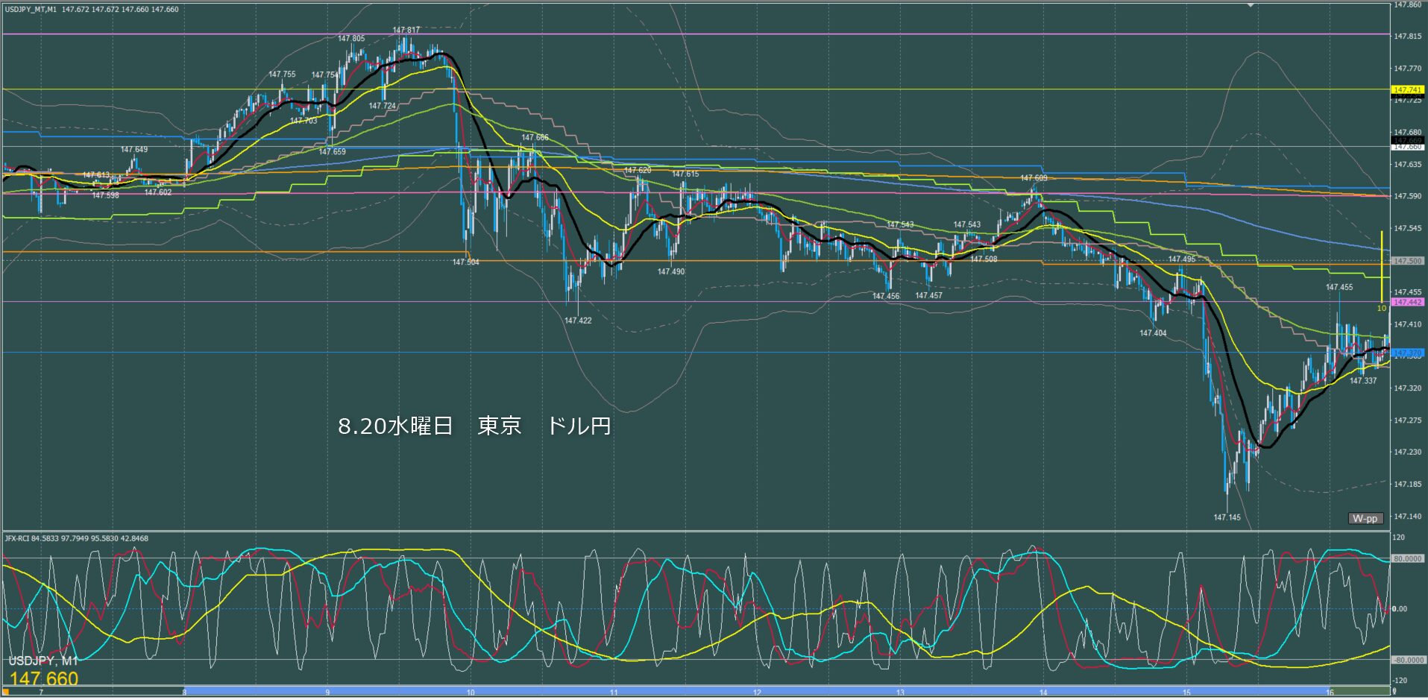Click hour 10 on the time axis
The width and height of the screenshot is (1428, 700).
coord(471,693)
